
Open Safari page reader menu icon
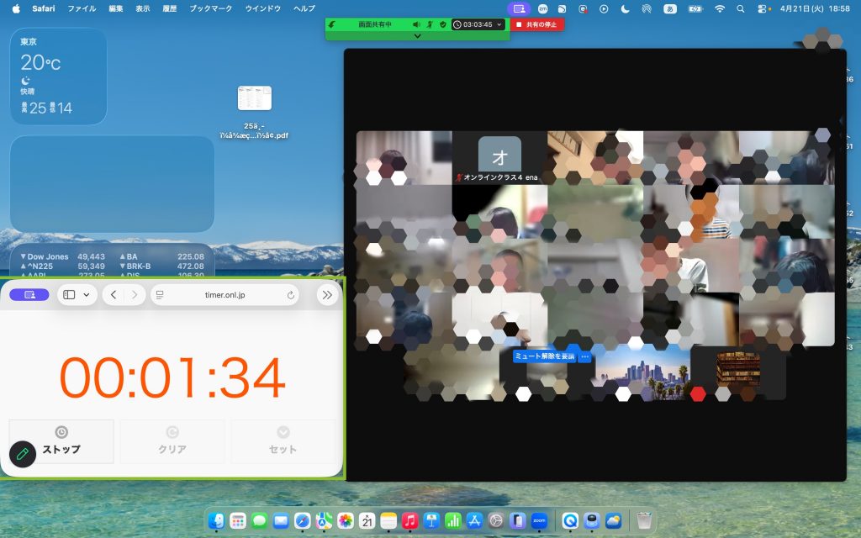(161, 295)
